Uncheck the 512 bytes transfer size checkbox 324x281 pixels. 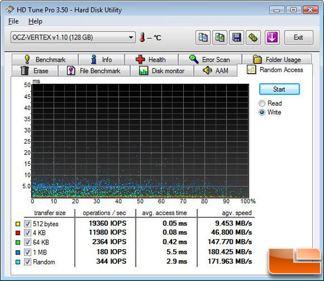[28, 223]
